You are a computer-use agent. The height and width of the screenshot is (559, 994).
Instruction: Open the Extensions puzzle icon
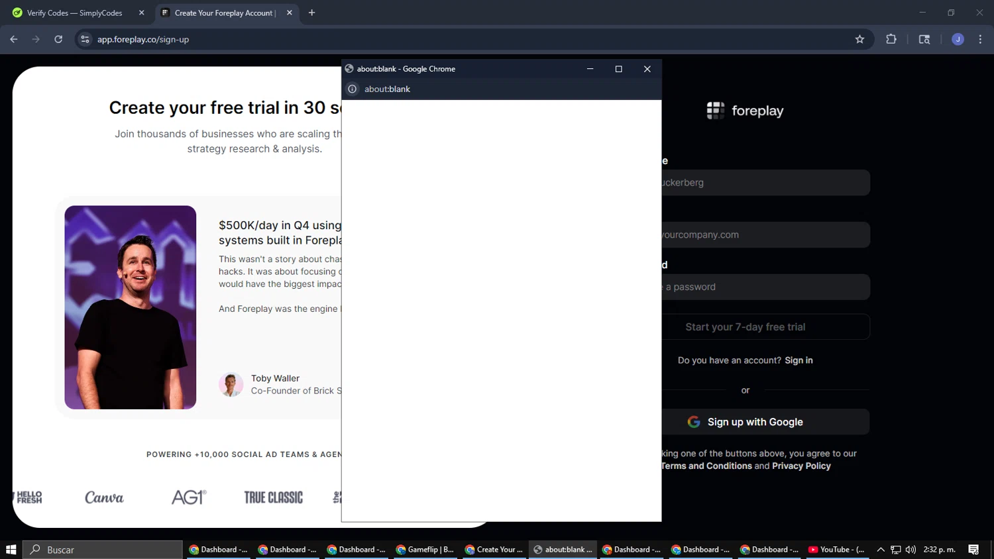click(891, 40)
